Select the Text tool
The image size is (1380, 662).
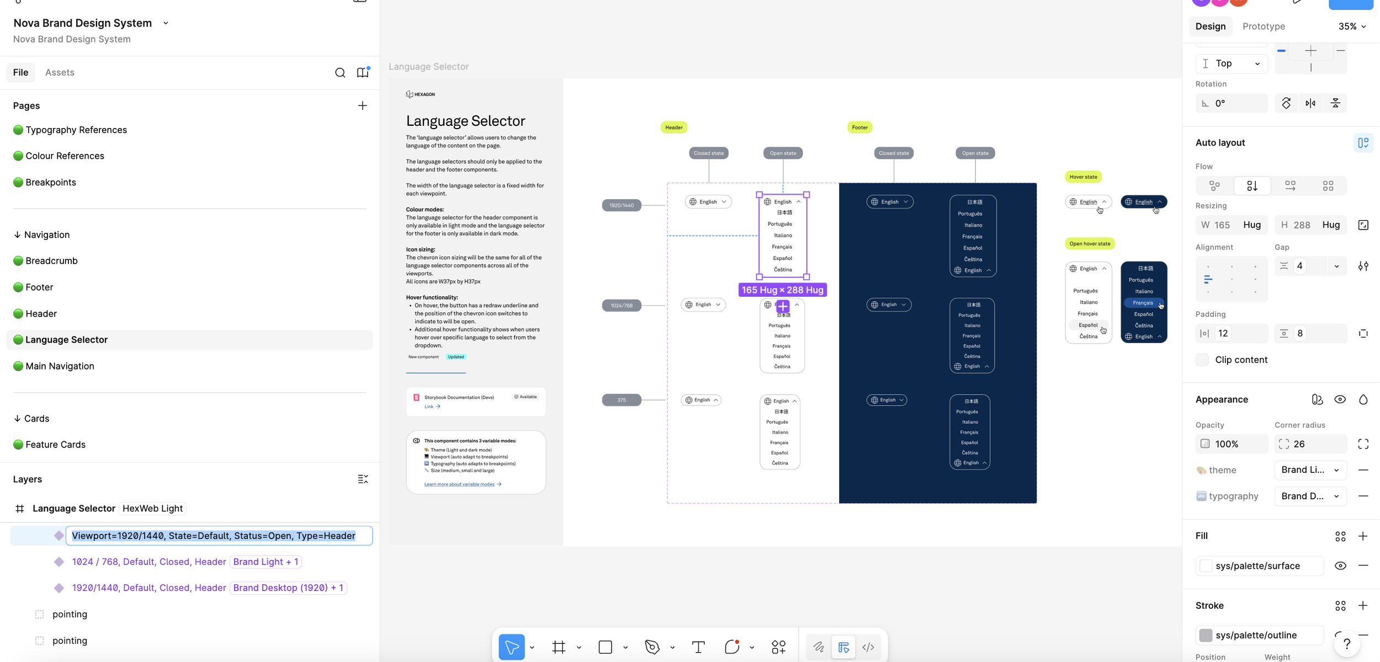[698, 647]
